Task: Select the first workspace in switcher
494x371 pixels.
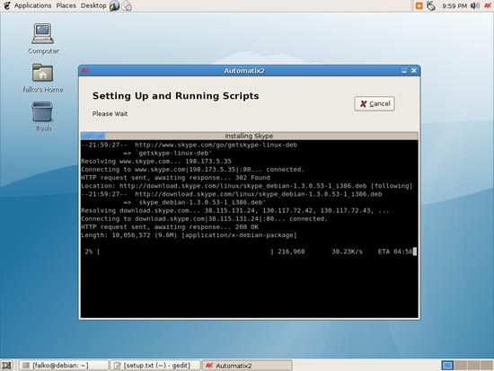Action: (x=447, y=366)
